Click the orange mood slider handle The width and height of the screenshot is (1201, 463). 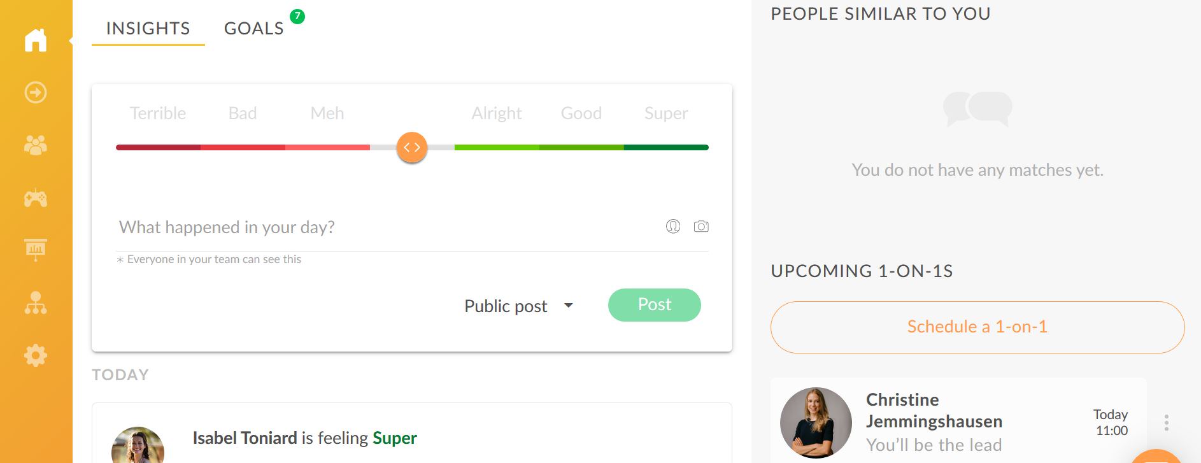(412, 147)
